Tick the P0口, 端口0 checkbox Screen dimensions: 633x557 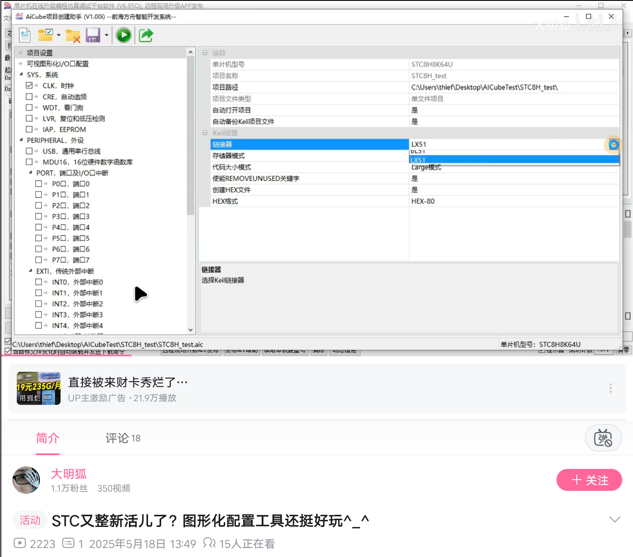[x=39, y=184]
